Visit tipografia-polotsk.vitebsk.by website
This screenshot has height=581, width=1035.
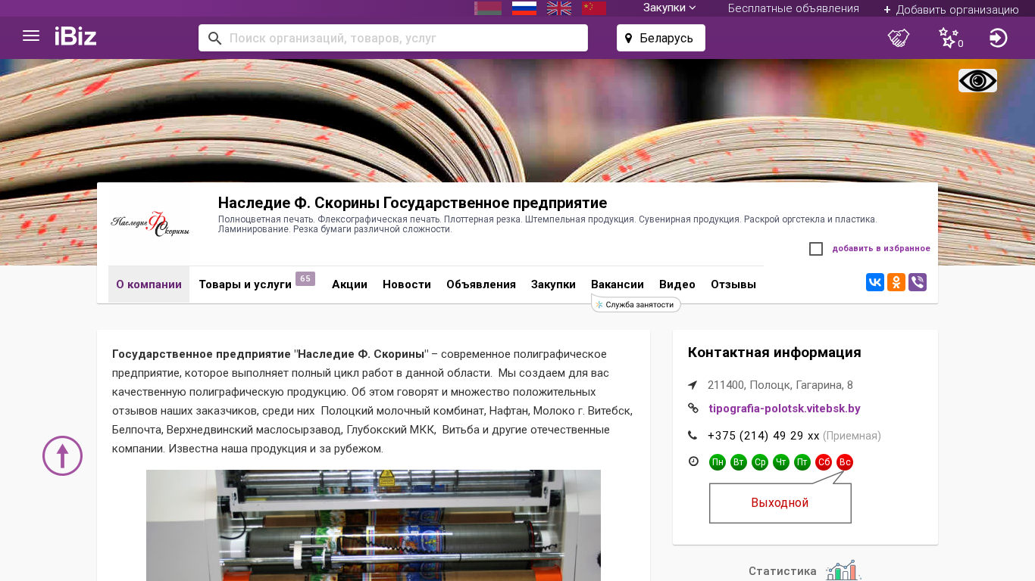click(784, 409)
